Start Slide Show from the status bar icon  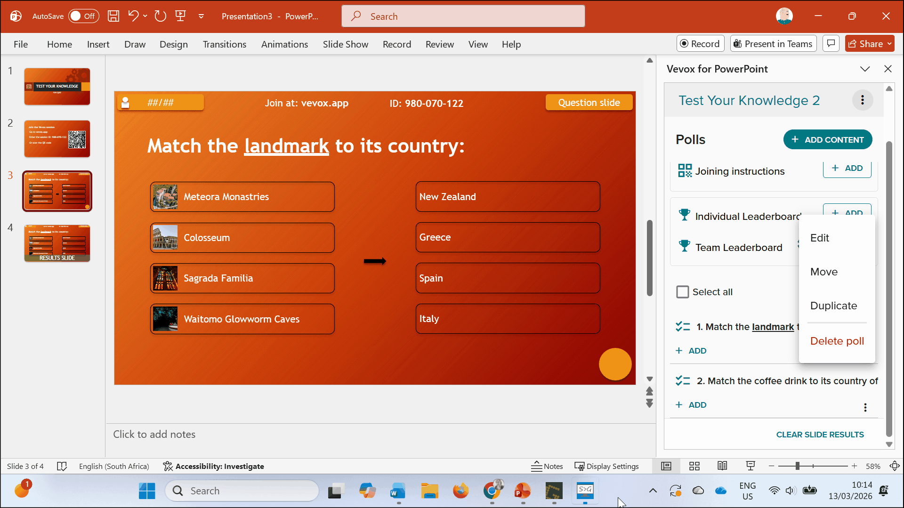751,466
